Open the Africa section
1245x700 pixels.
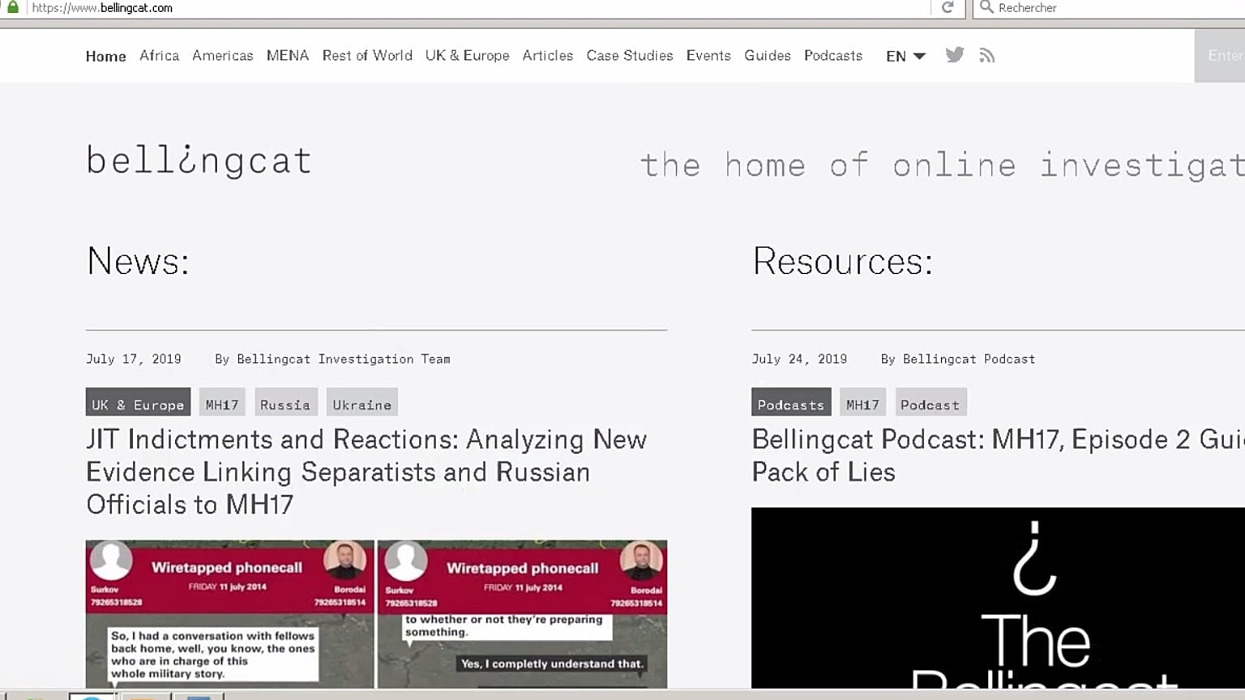click(160, 55)
